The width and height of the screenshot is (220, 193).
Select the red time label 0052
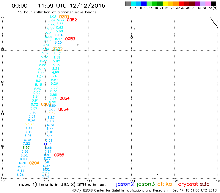(x=72, y=20)
